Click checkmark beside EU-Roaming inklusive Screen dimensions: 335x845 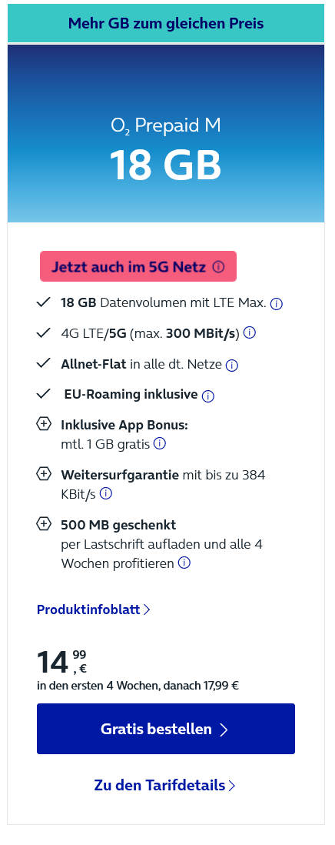[x=43, y=394]
